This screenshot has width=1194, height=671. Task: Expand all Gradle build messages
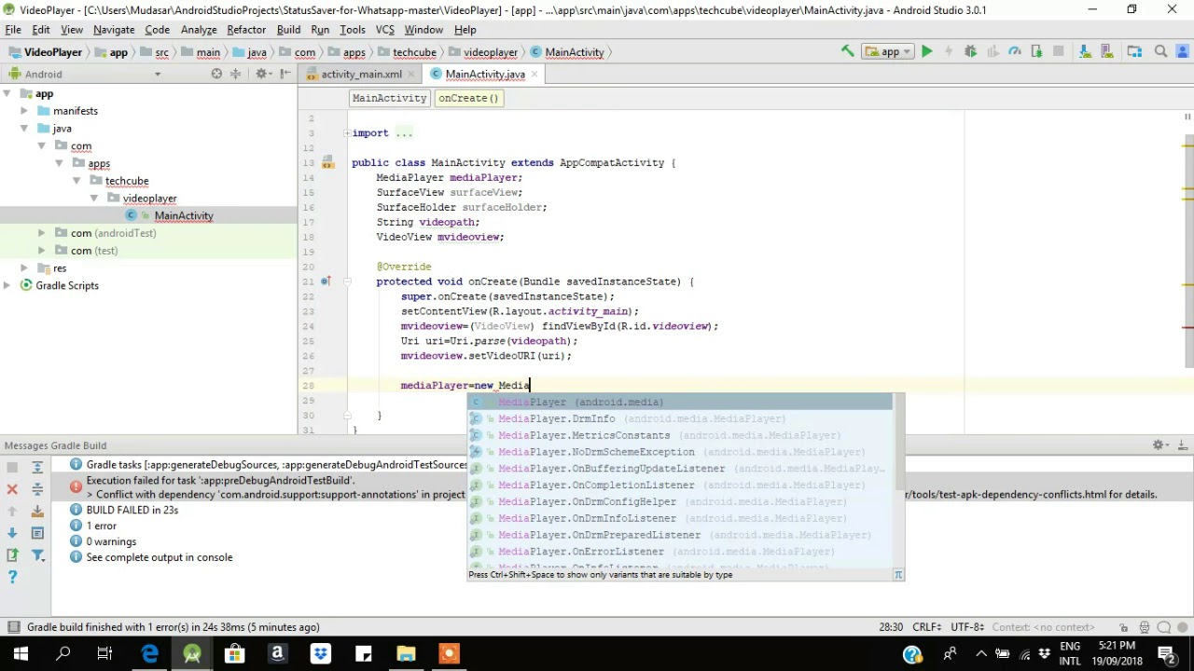pos(37,466)
